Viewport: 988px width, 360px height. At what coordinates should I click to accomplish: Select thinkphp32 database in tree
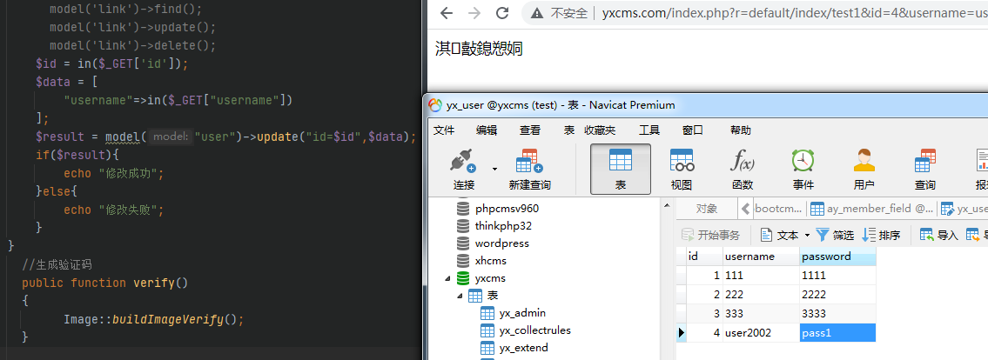504,226
